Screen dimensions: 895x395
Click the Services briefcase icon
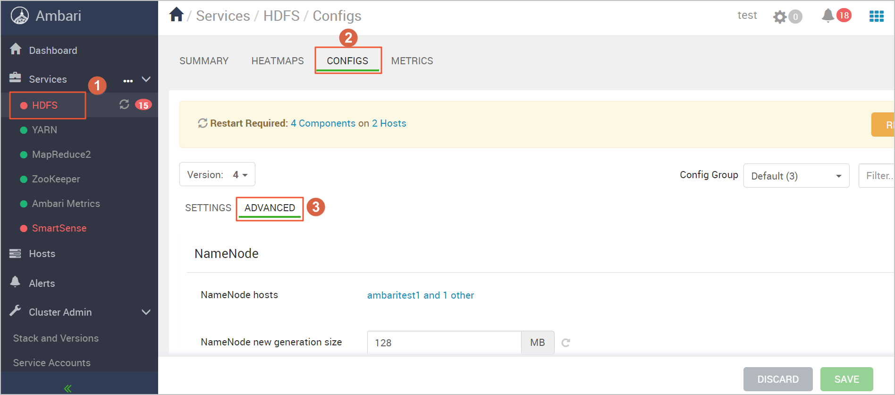(15, 77)
